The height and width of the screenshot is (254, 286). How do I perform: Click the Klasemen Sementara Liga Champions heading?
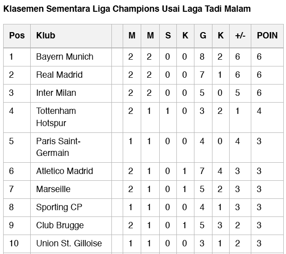[127, 9]
